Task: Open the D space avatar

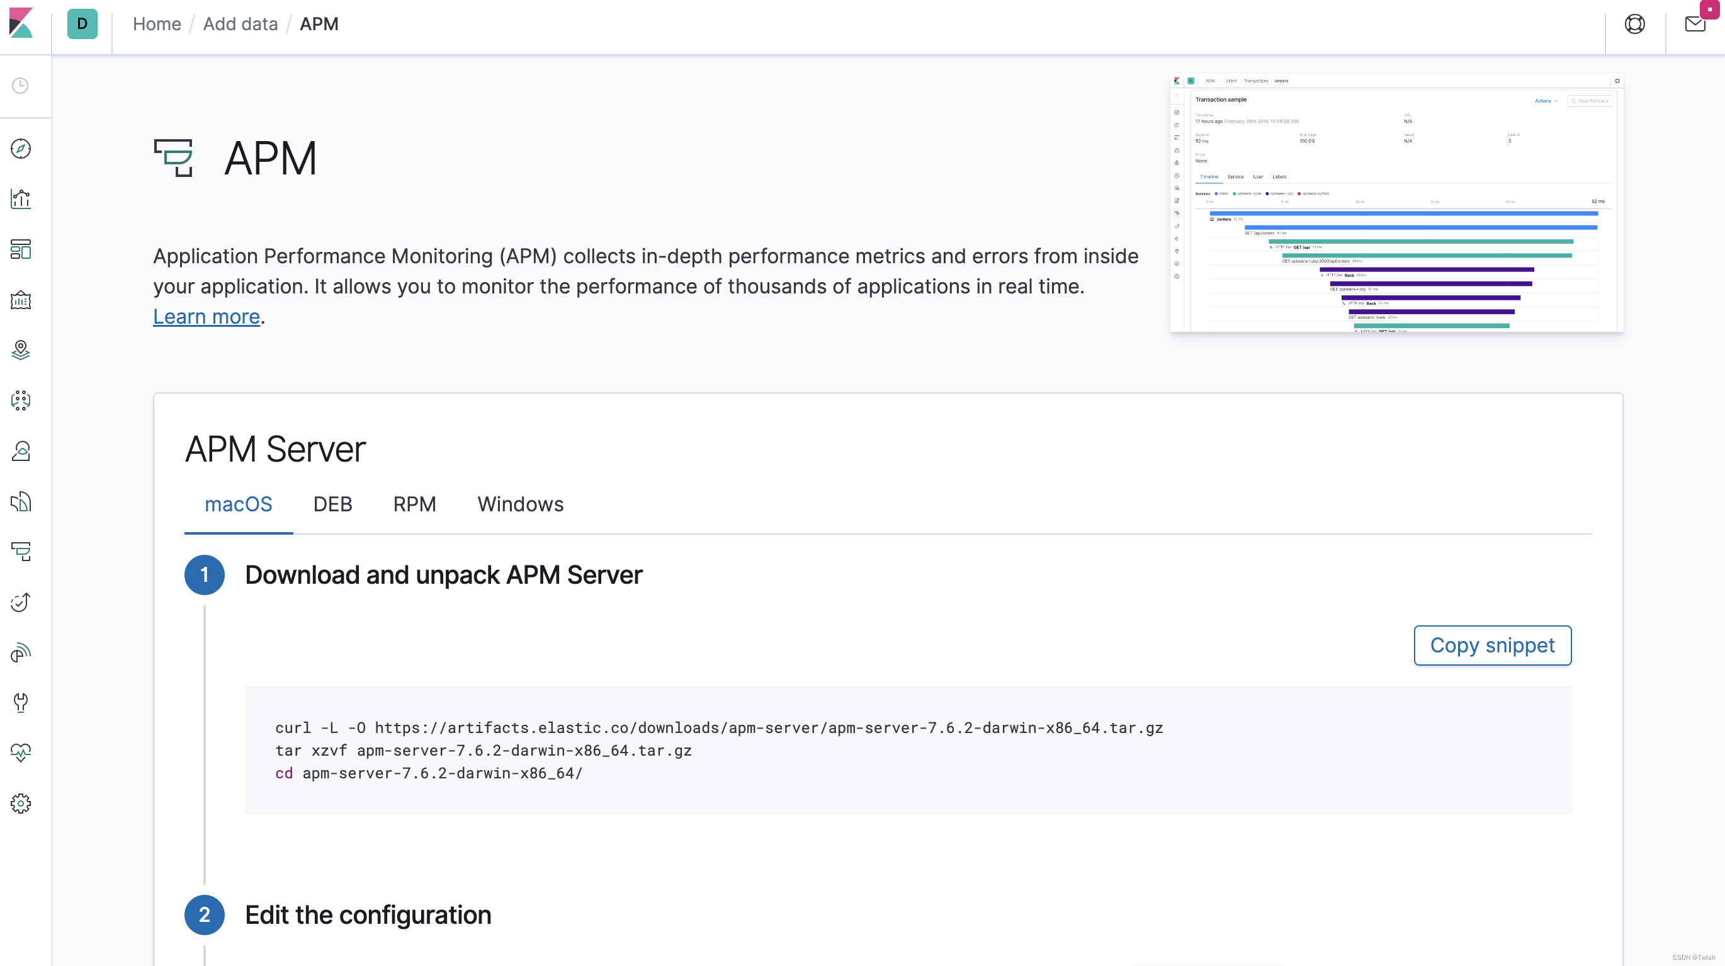Action: pos(82,24)
